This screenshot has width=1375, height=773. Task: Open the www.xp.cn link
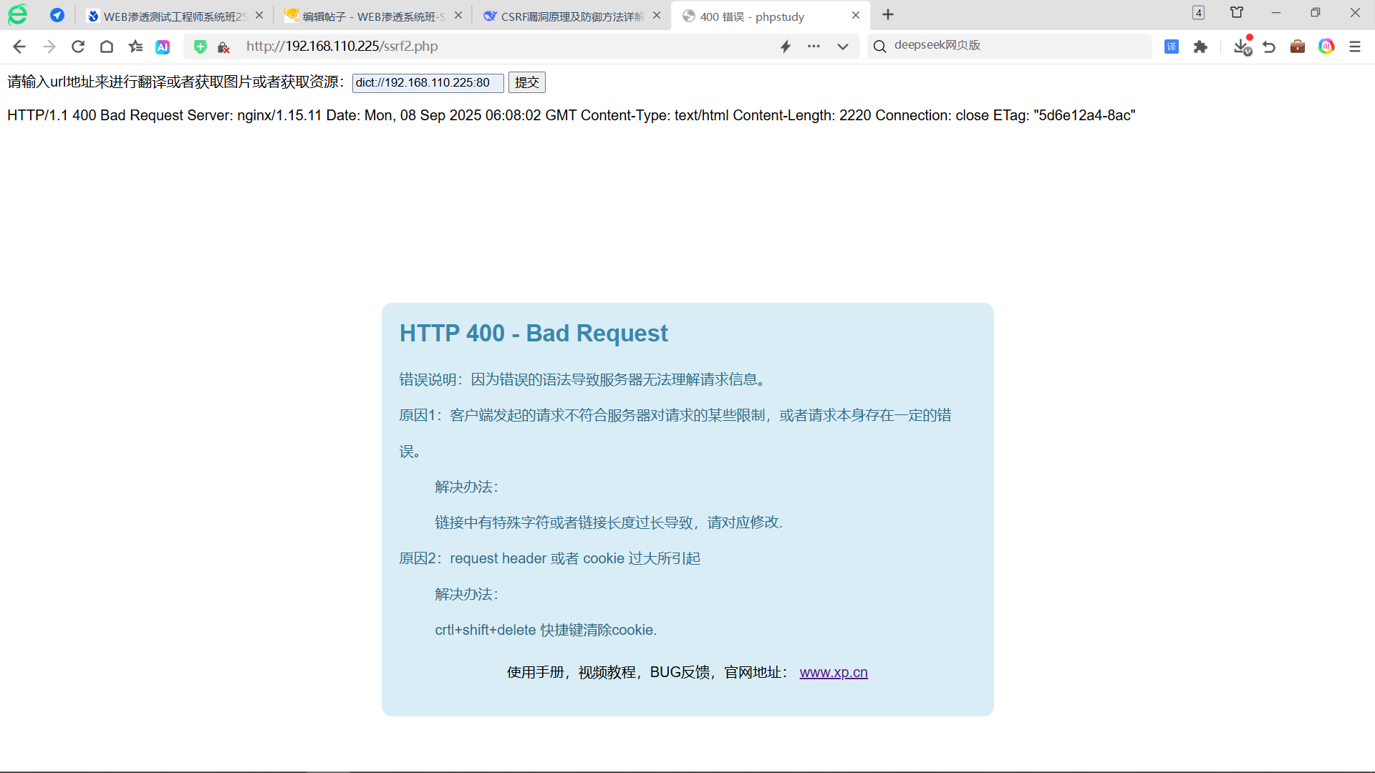point(833,673)
